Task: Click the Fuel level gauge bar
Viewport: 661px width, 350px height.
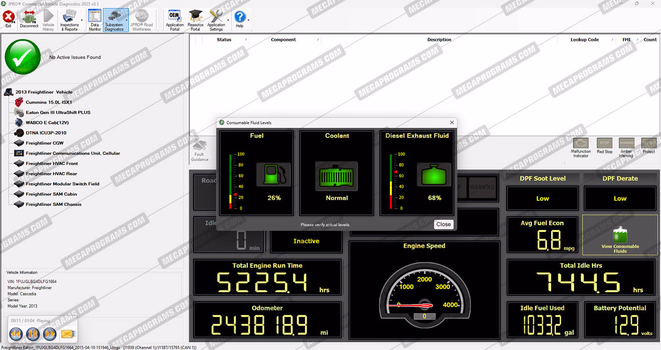Action: [231, 182]
